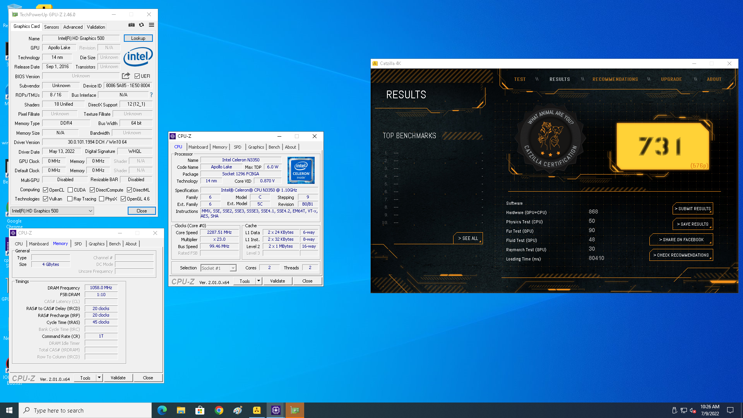The width and height of the screenshot is (743, 418).
Task: Switch to CPU-Z via taskbar icon
Action: coord(276,410)
